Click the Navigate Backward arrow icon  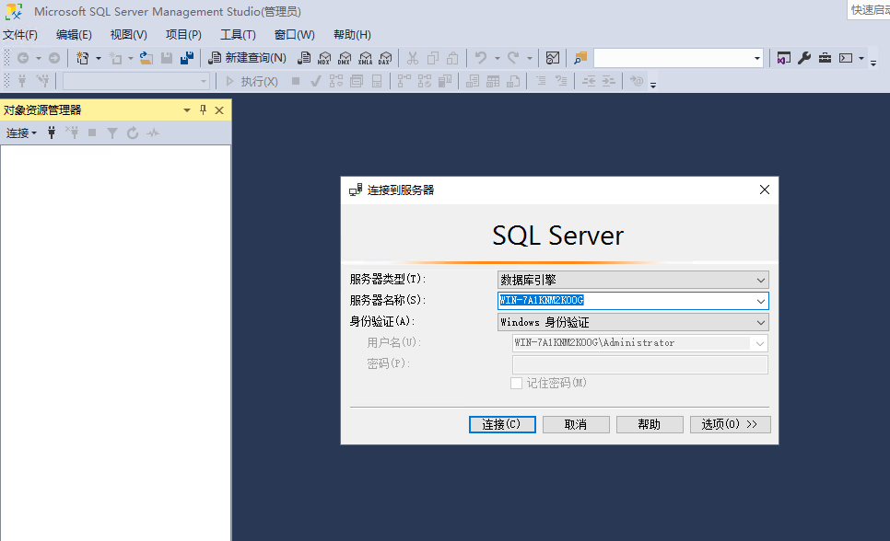[x=23, y=58]
